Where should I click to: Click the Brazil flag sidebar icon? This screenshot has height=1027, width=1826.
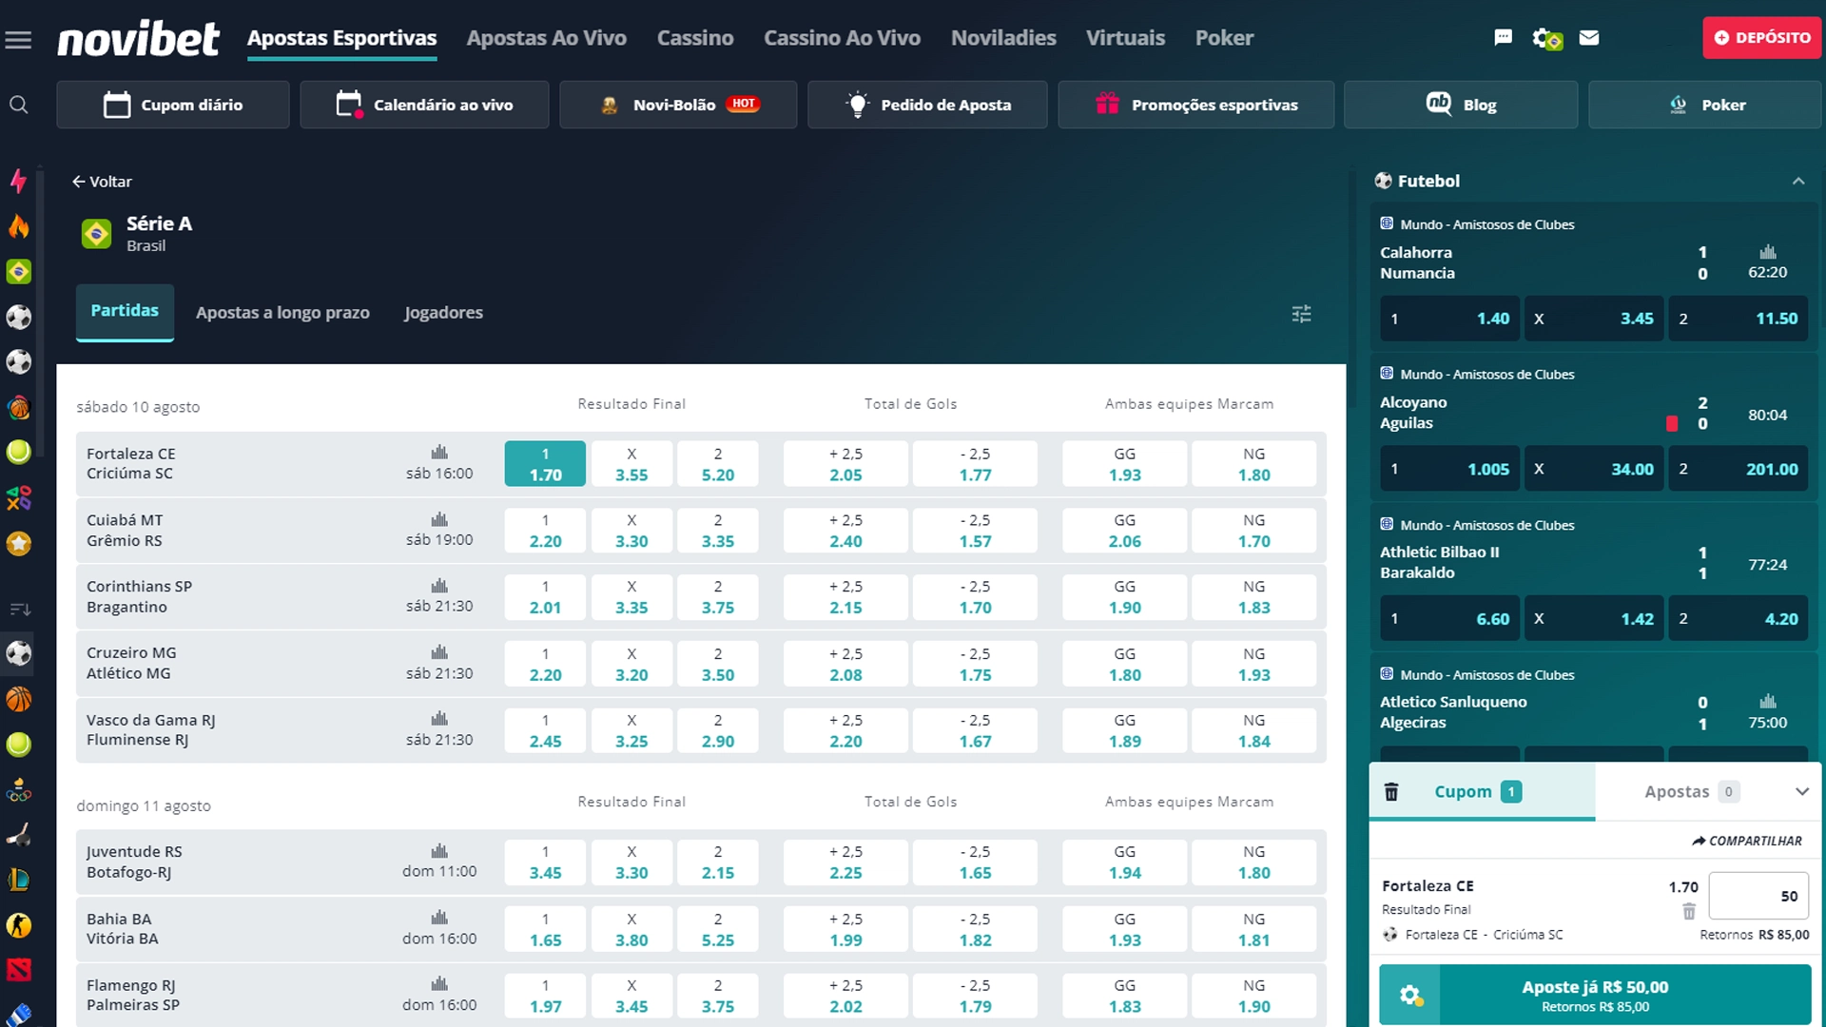point(18,272)
